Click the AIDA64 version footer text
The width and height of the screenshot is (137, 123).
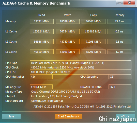click(x=82, y=107)
